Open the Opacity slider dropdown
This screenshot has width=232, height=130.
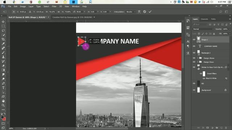[x=229, y=29]
